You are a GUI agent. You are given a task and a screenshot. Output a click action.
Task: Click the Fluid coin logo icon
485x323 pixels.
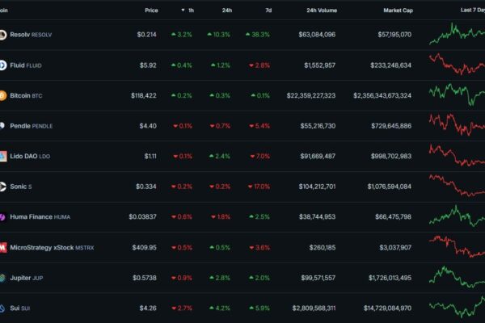pyautogui.click(x=2, y=65)
